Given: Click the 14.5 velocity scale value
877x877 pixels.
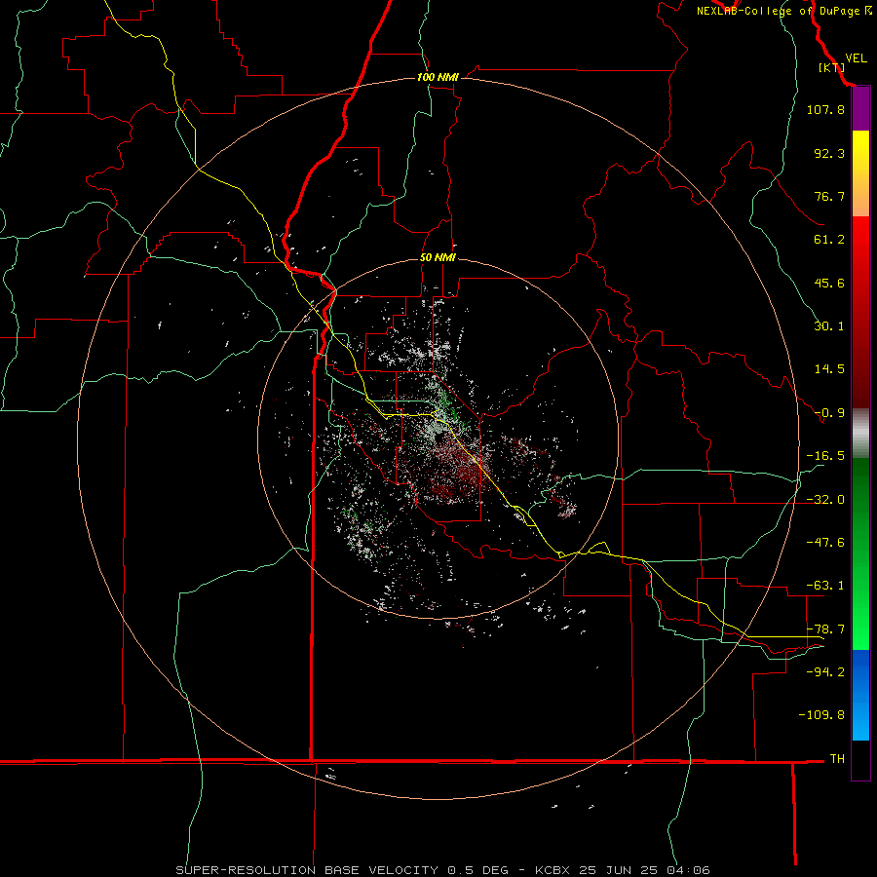Looking at the screenshot, I should [x=829, y=369].
